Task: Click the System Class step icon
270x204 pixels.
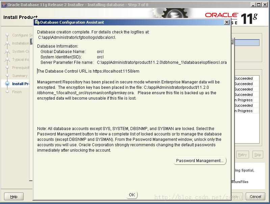Action: tap(7, 51)
